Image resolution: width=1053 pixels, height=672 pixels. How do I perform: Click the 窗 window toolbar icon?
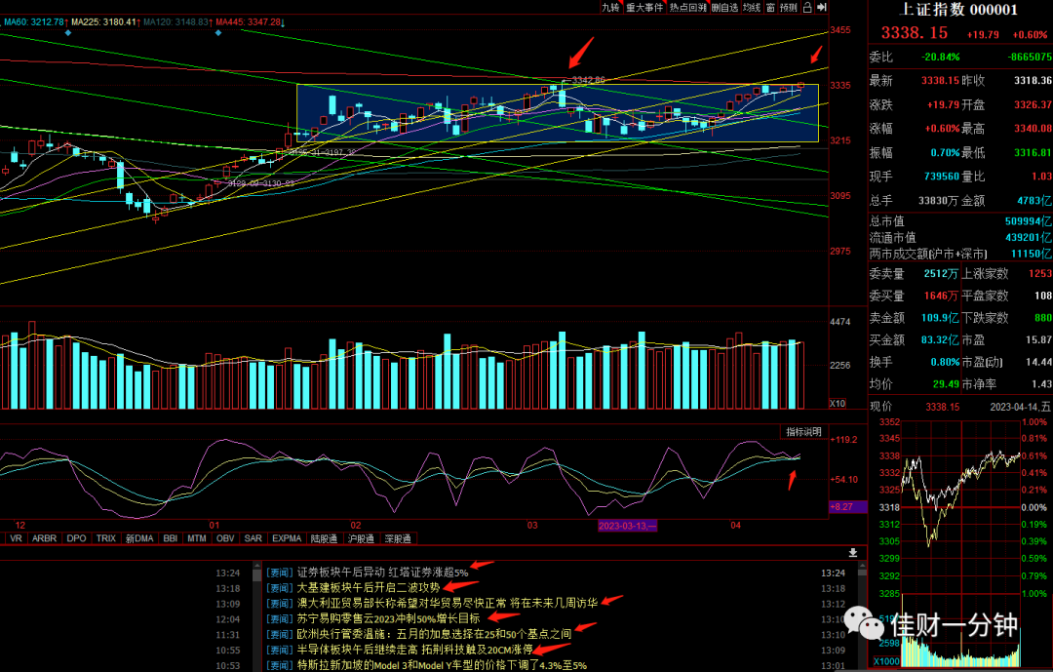pyautogui.click(x=770, y=8)
